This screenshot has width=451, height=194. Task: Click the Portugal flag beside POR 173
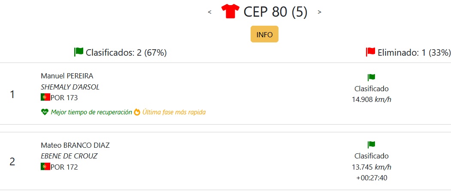[x=45, y=97]
